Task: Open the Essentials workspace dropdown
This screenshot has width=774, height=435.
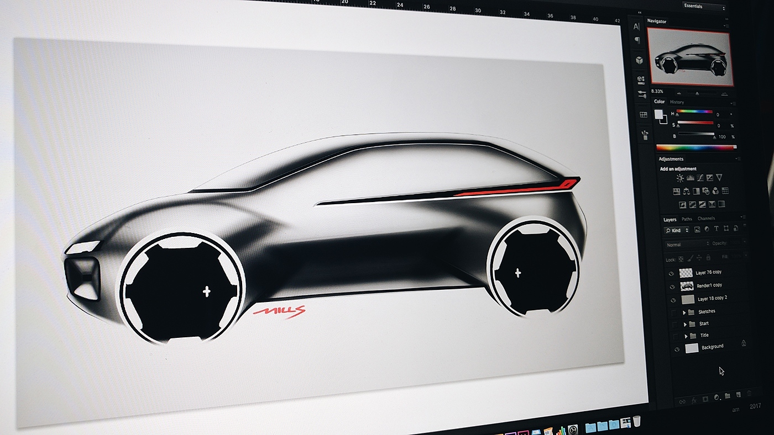Action: coord(704,7)
